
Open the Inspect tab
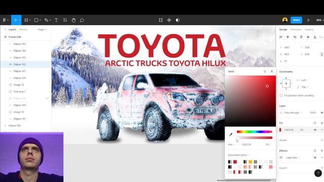click(x=309, y=29)
